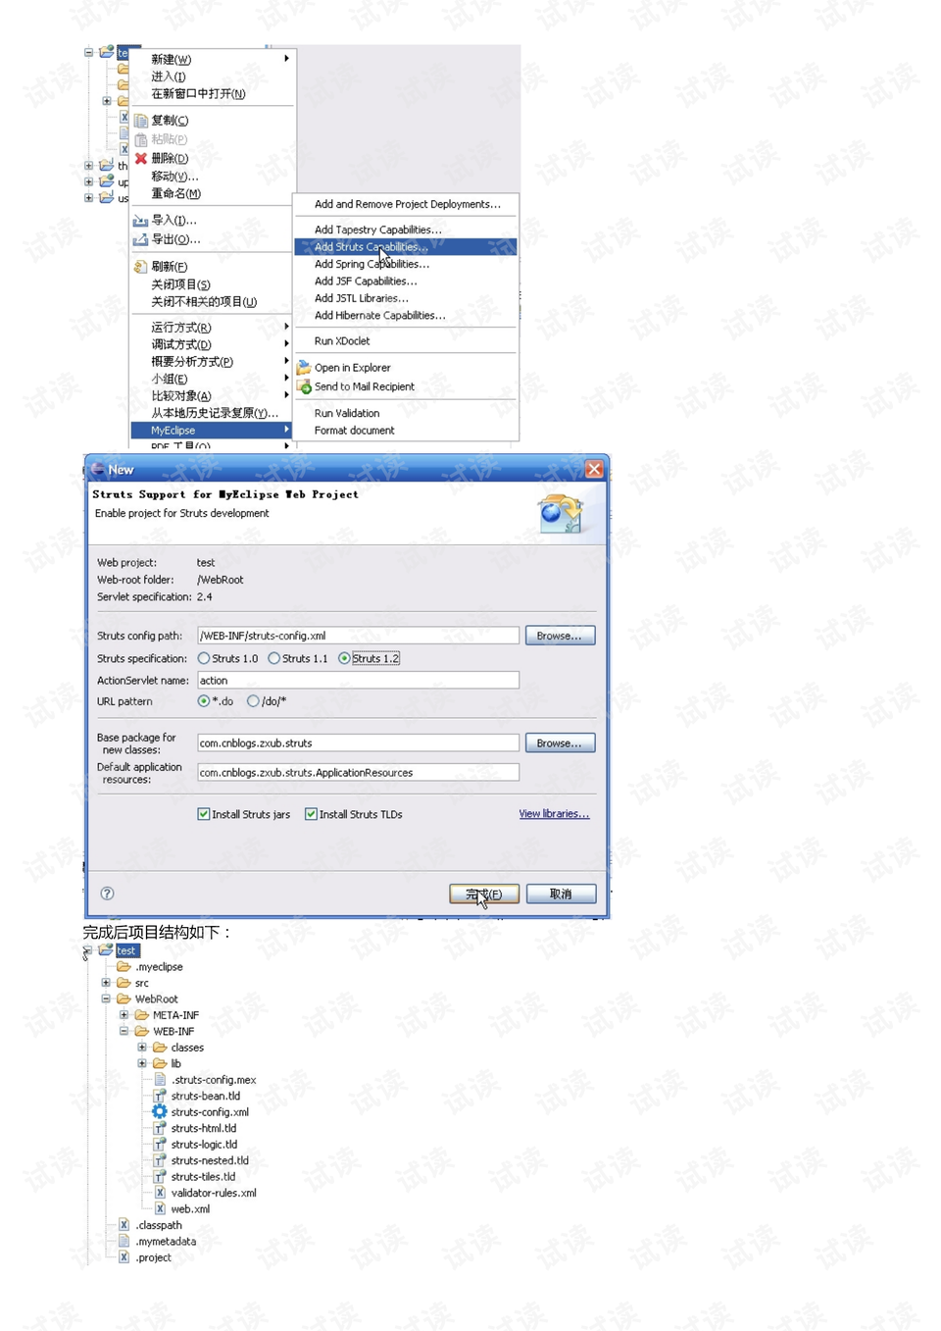Viewport: 941px width, 1331px height.
Task: Click the .mymetadata file icon
Action: pos(124,1241)
